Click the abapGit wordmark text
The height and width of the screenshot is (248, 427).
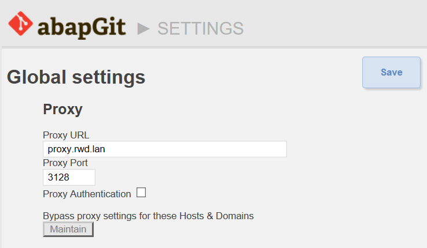82,28
